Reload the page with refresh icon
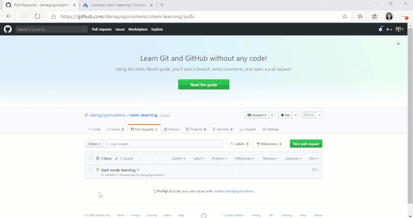Screen dimensions: 413x218 [x=37, y=16]
